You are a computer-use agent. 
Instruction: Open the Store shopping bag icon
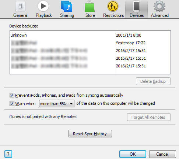tap(90, 7)
